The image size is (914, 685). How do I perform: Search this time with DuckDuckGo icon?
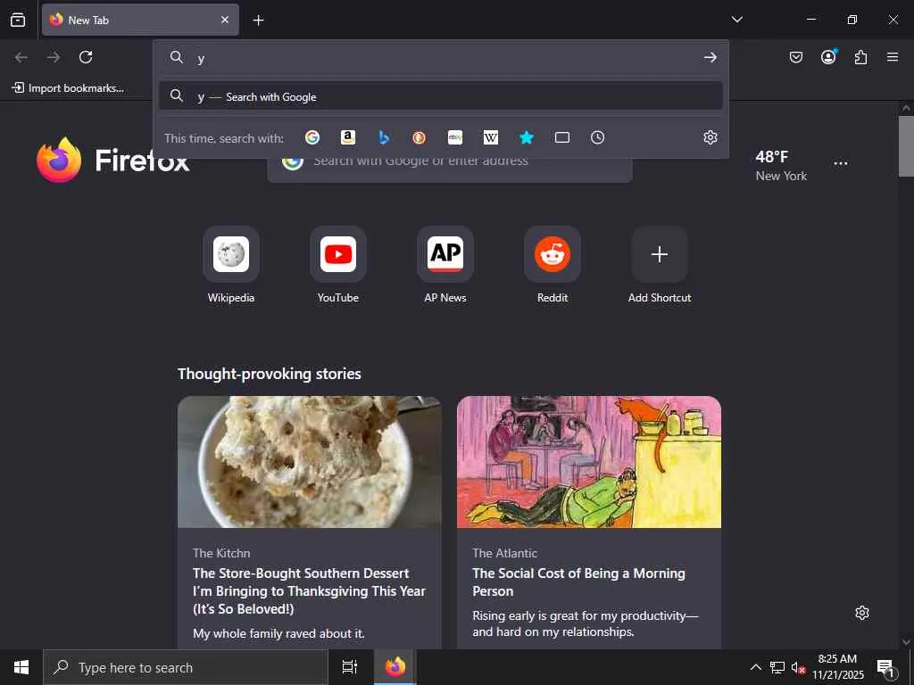420,137
